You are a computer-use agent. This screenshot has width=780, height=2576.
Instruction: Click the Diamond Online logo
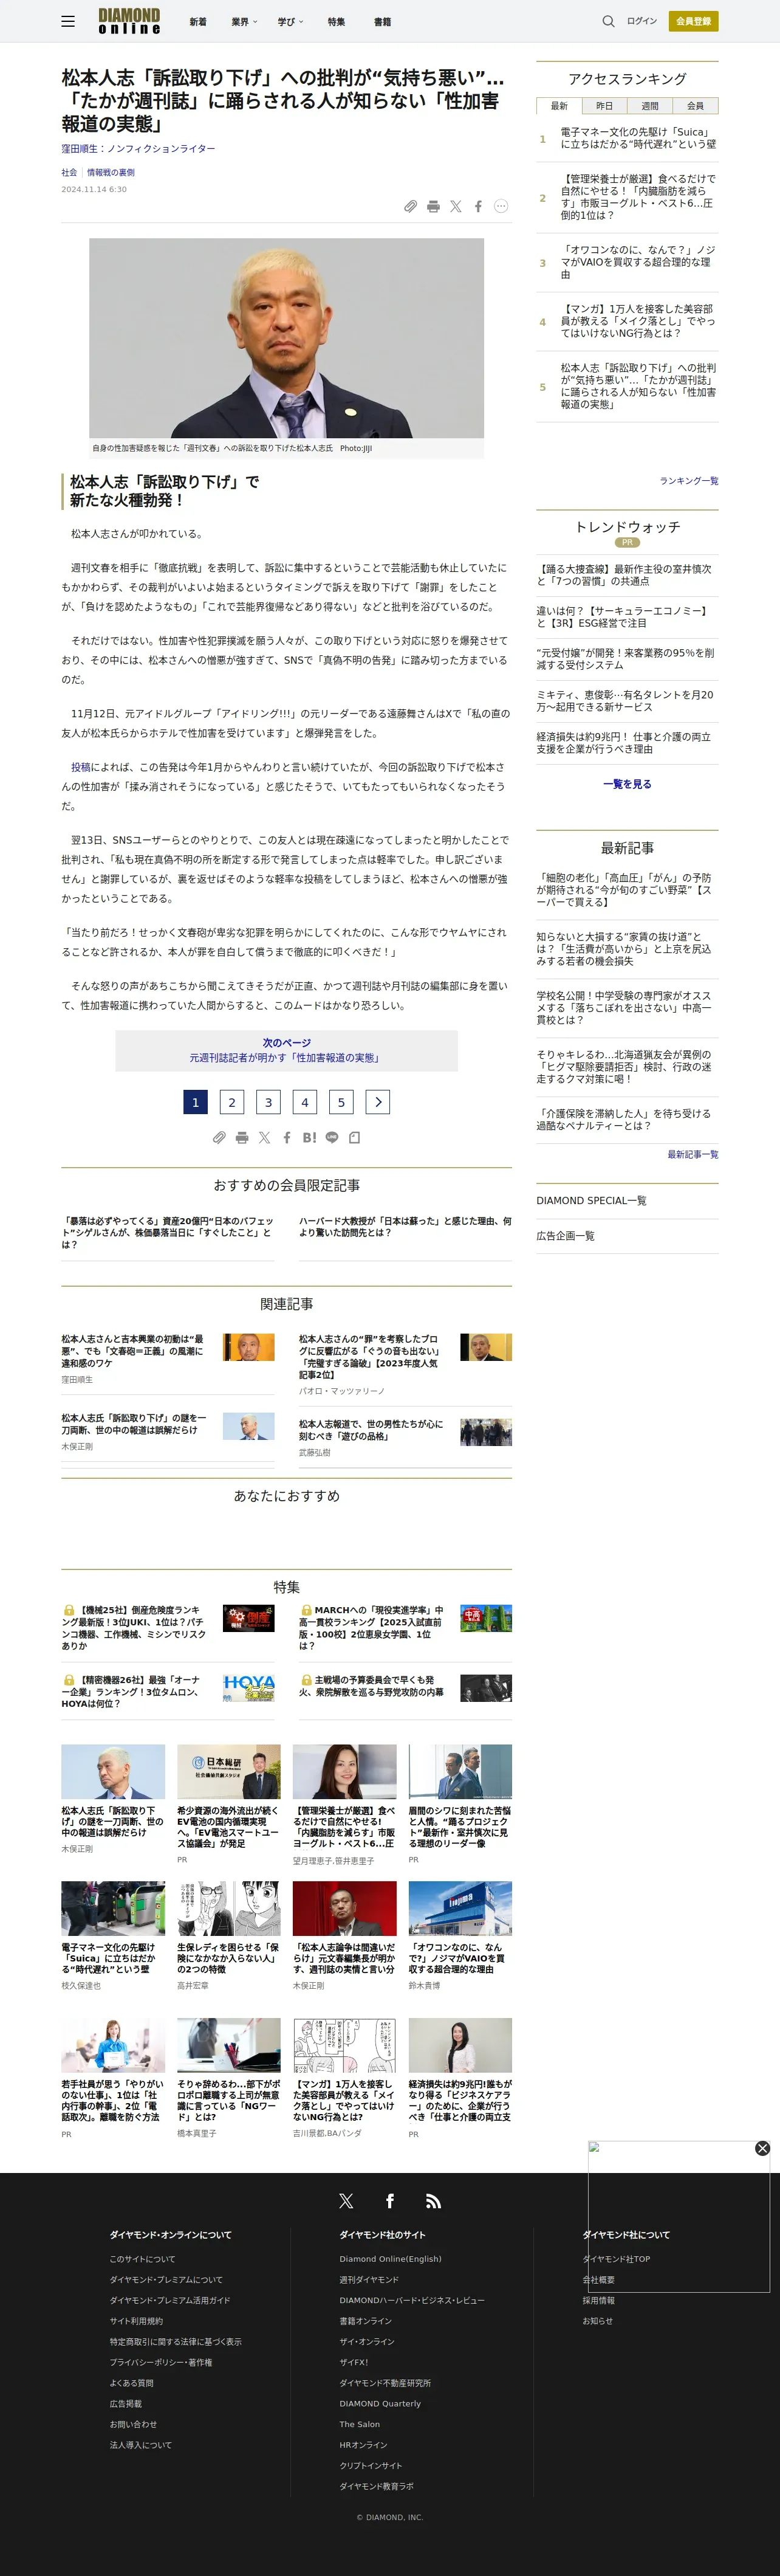pyautogui.click(x=129, y=21)
